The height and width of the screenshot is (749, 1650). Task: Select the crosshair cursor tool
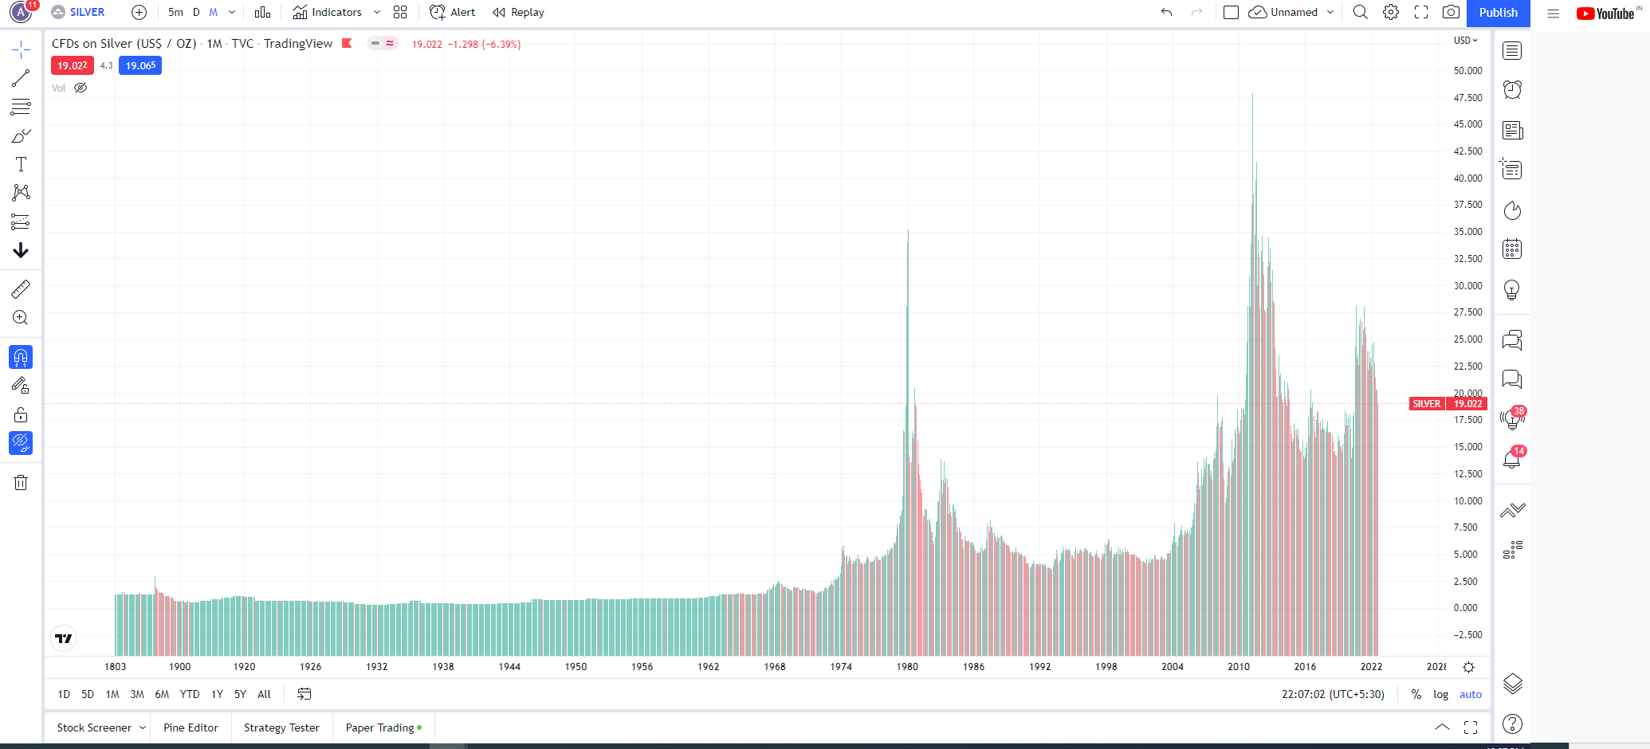21,50
